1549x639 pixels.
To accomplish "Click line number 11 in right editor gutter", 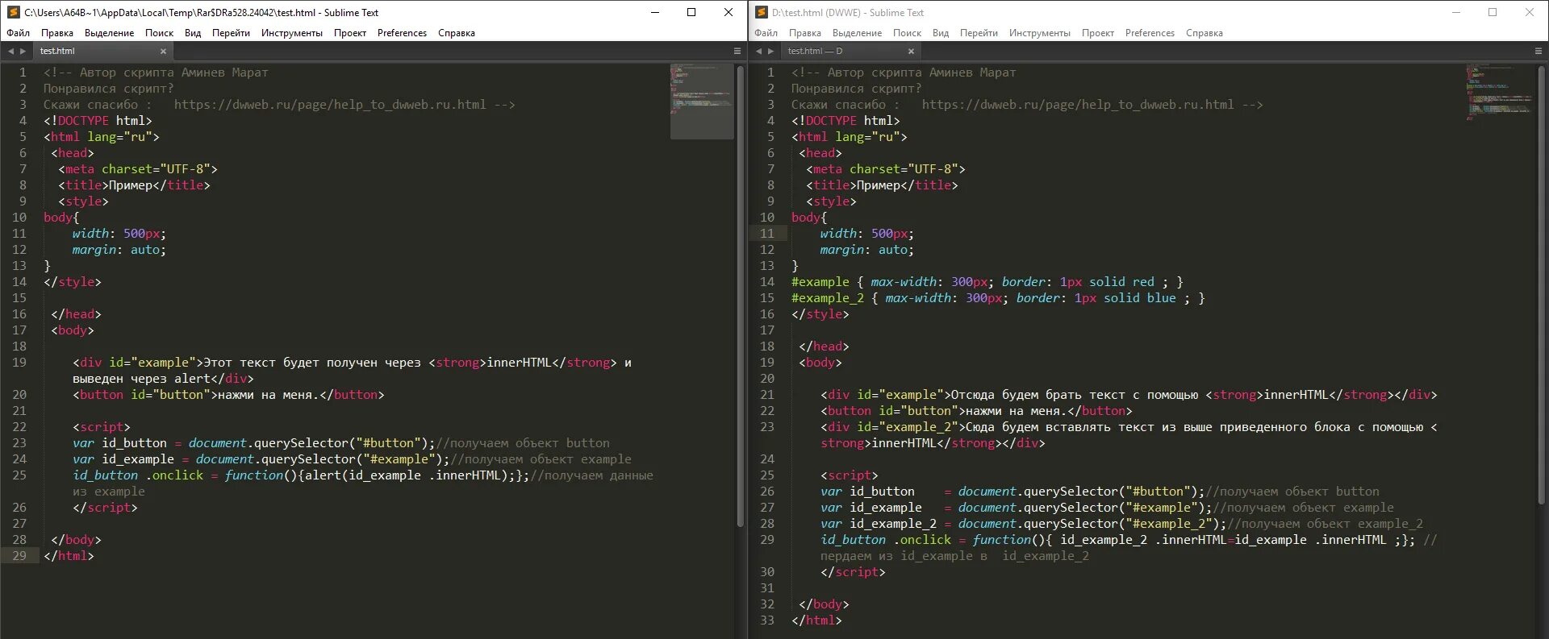I will tap(766, 234).
